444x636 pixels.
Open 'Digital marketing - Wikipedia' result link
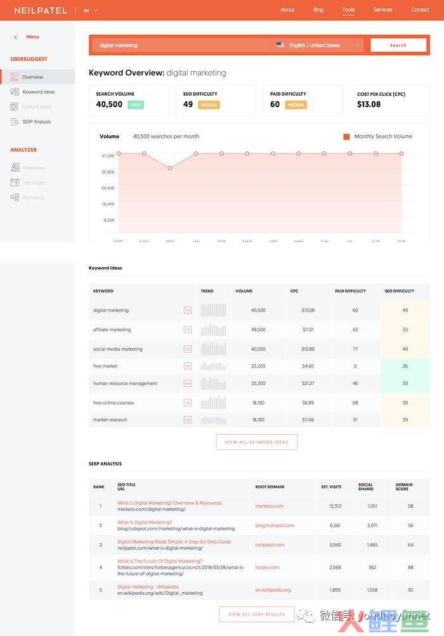point(148,587)
